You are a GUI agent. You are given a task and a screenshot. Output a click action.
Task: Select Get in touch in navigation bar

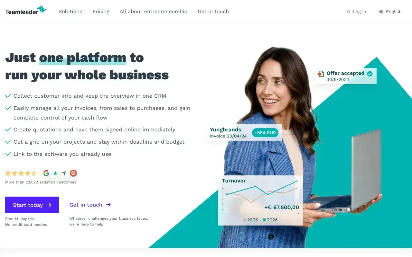pos(213,12)
